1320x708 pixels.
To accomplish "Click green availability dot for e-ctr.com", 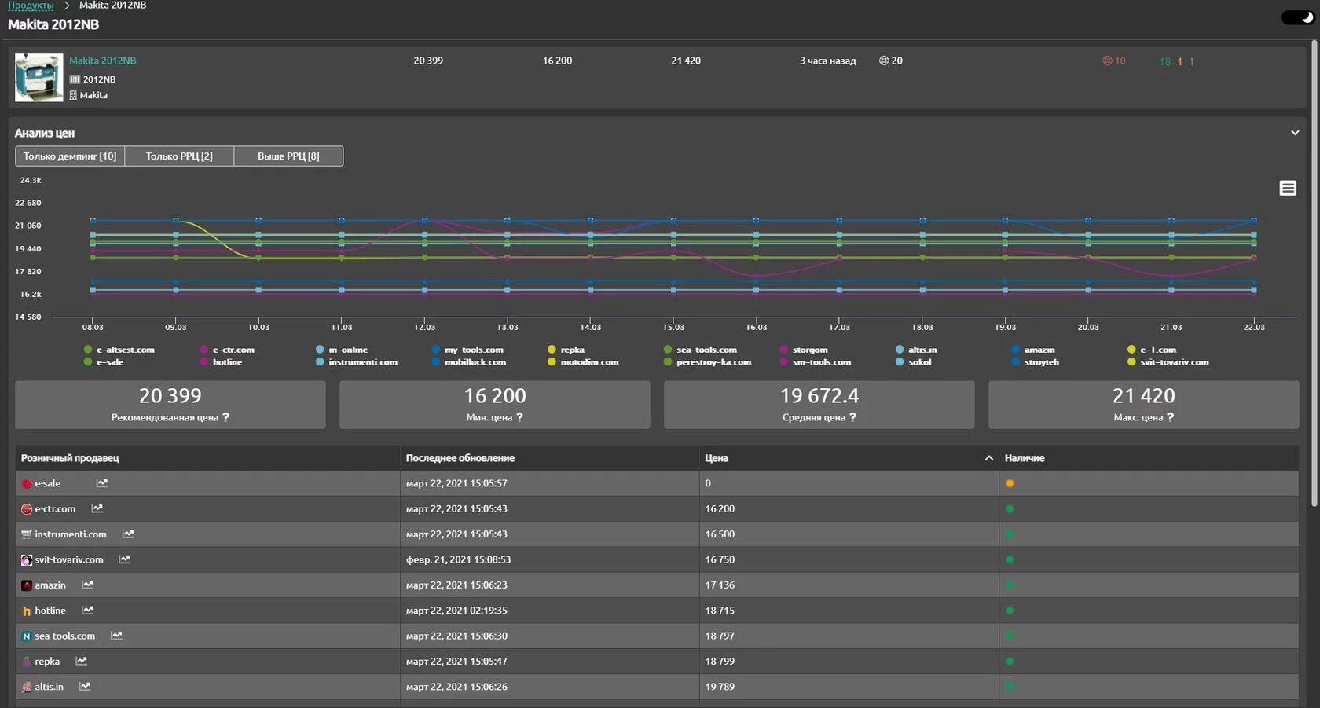I will (x=1010, y=508).
